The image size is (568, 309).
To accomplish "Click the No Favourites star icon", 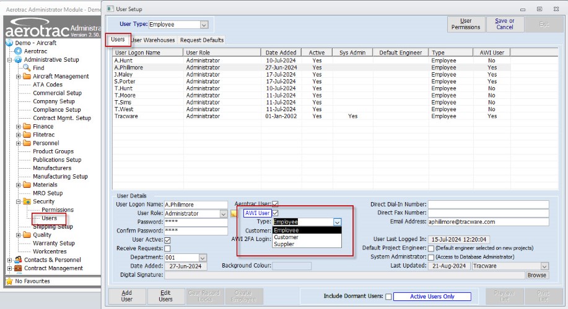I will 9,281.
